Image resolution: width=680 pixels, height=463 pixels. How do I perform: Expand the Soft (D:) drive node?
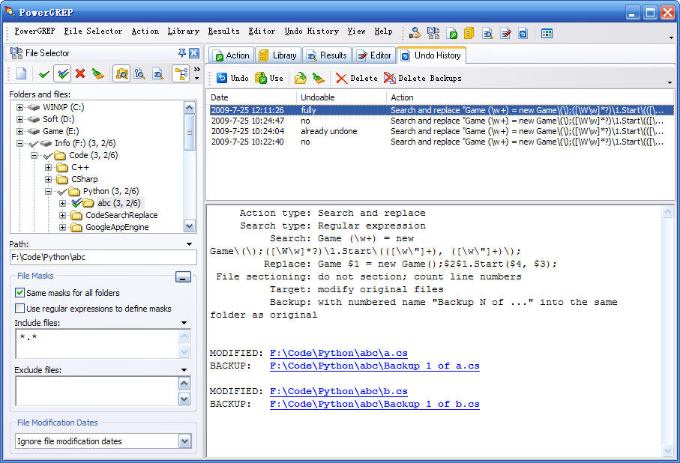(20, 119)
